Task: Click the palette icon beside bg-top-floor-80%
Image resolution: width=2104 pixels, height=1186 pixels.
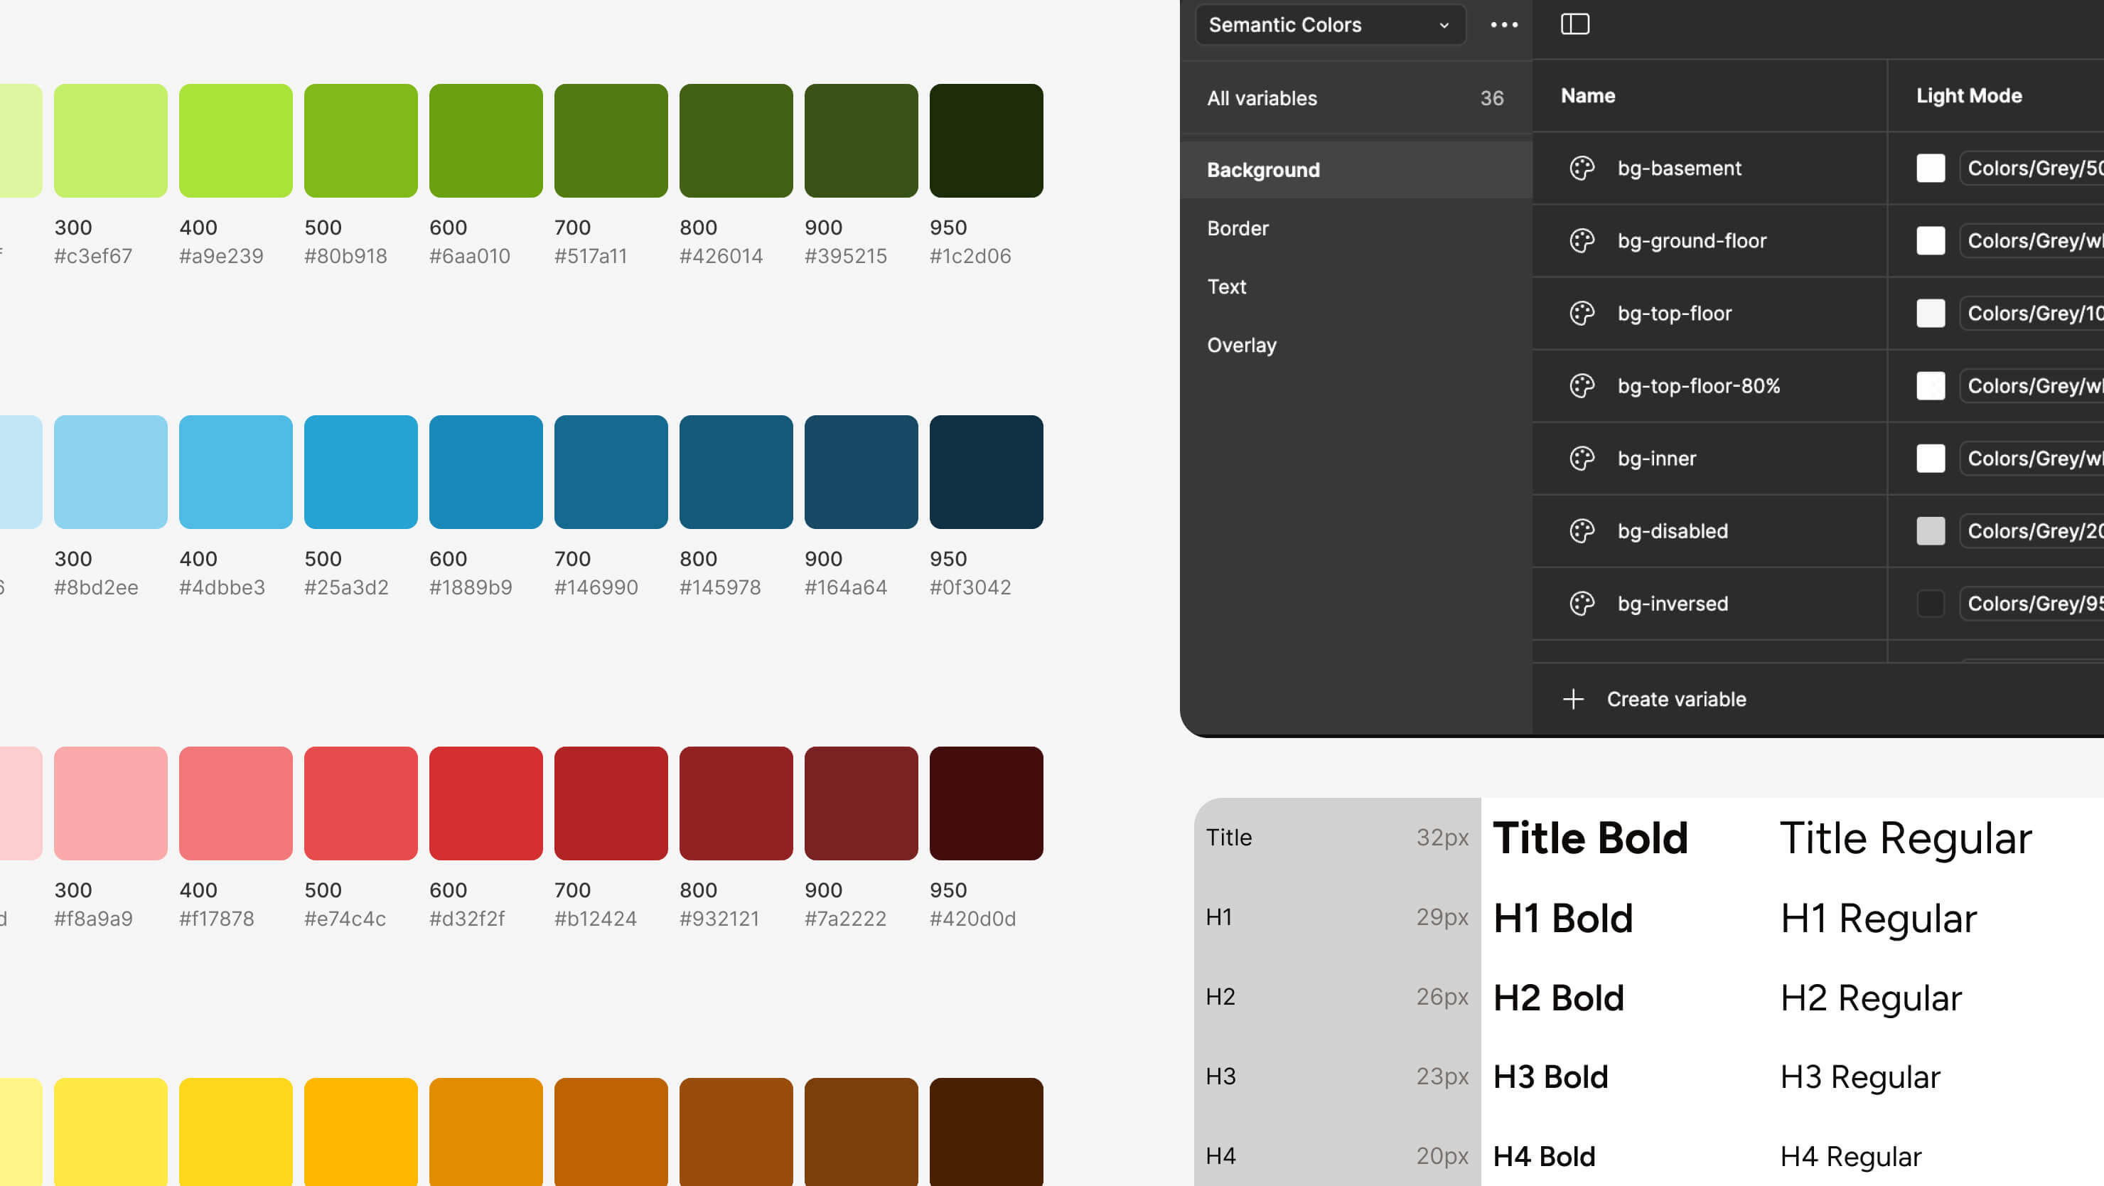Action: pos(1582,386)
